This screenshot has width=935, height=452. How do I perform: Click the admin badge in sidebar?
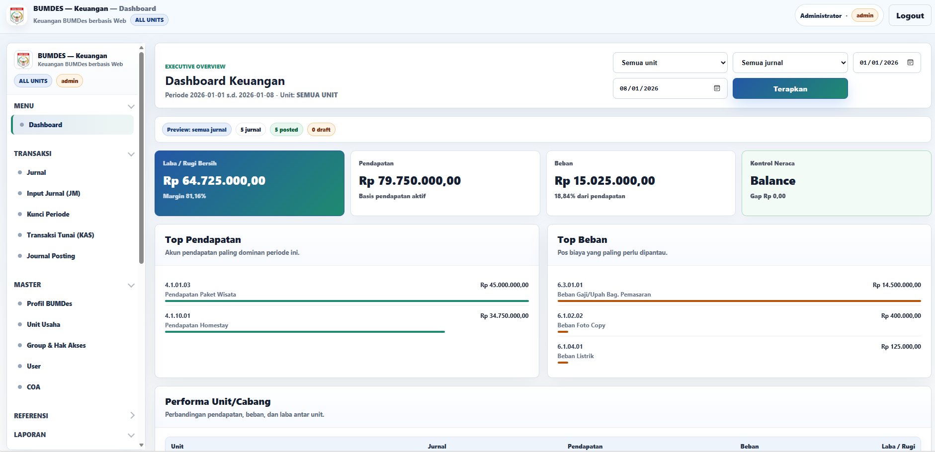click(70, 81)
